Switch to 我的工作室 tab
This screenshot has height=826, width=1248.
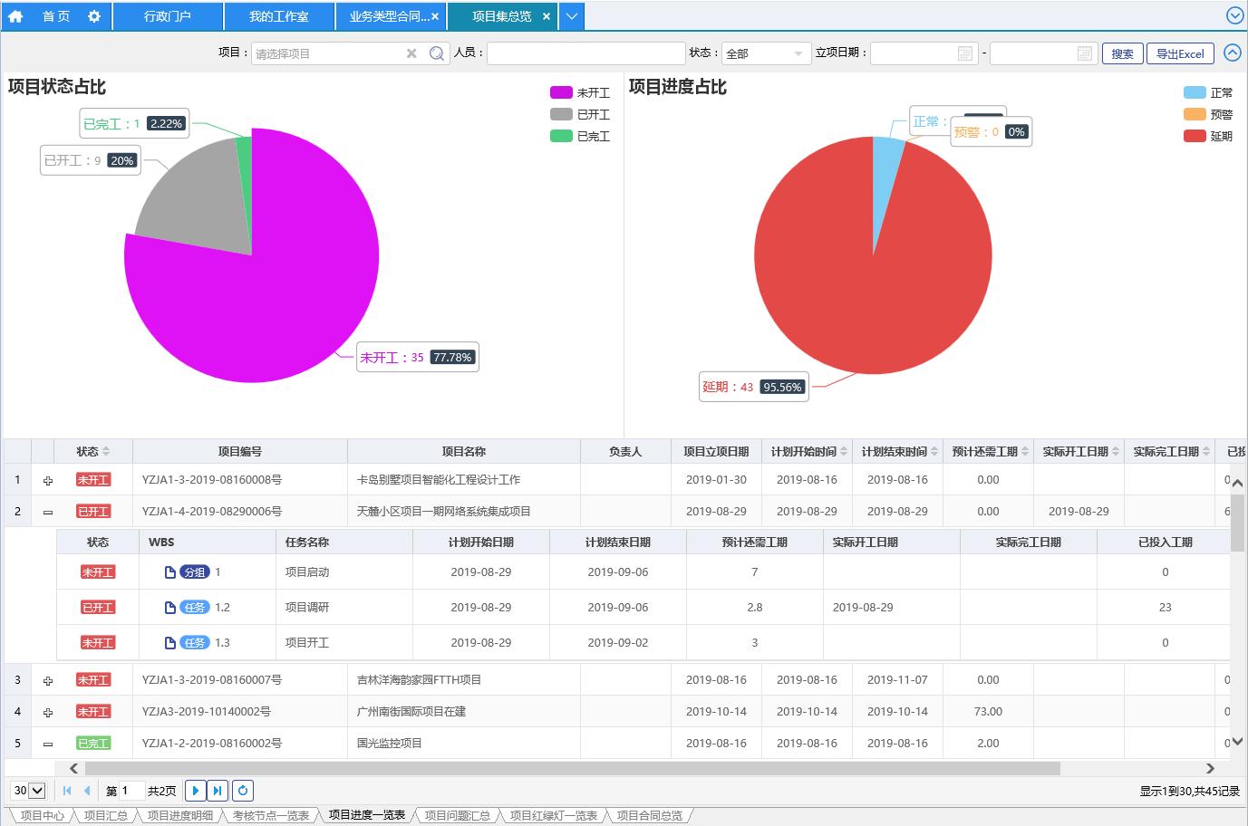coord(278,16)
